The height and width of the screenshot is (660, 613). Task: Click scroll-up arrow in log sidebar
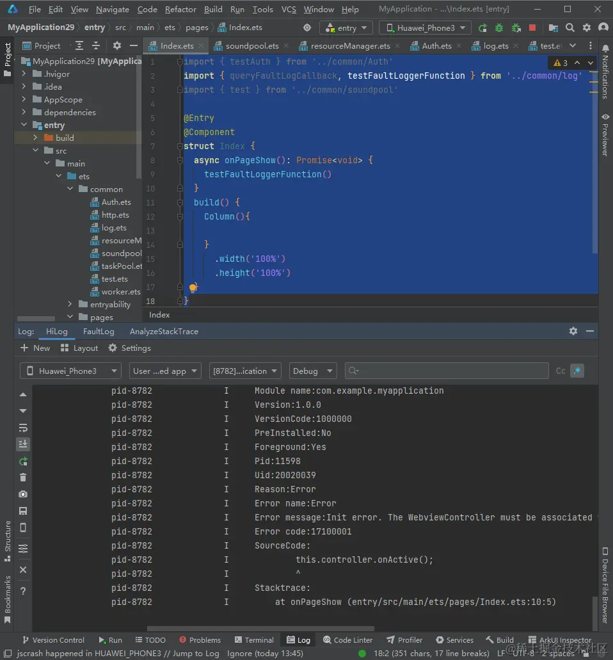coord(23,395)
